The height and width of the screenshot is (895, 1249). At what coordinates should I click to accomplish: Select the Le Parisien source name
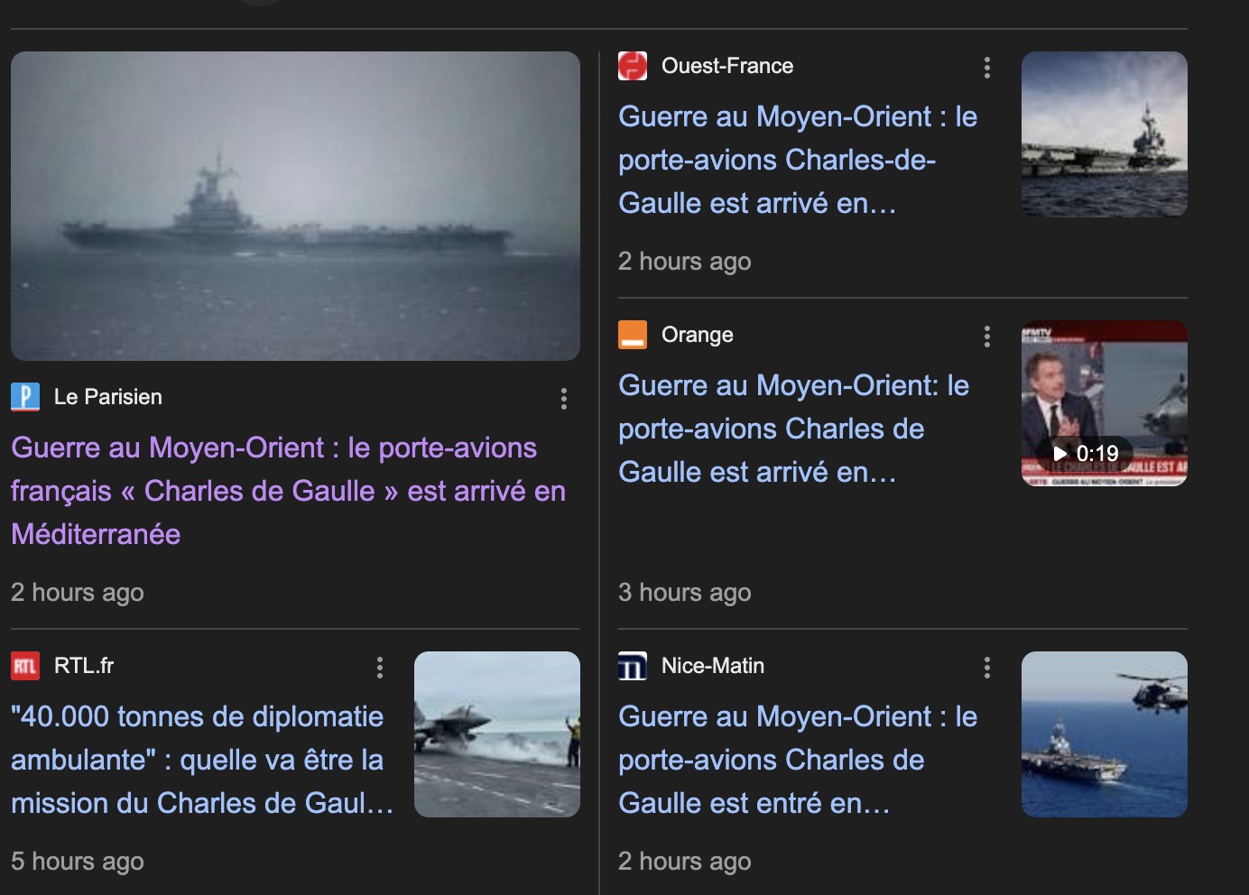(108, 397)
